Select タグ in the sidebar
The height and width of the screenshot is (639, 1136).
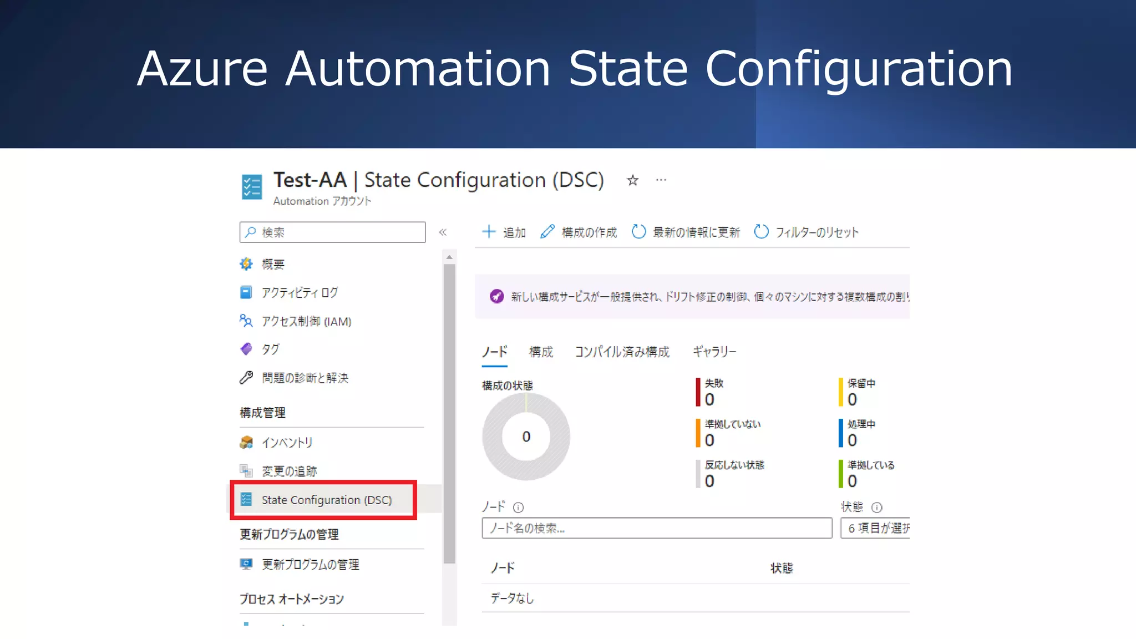(x=271, y=349)
